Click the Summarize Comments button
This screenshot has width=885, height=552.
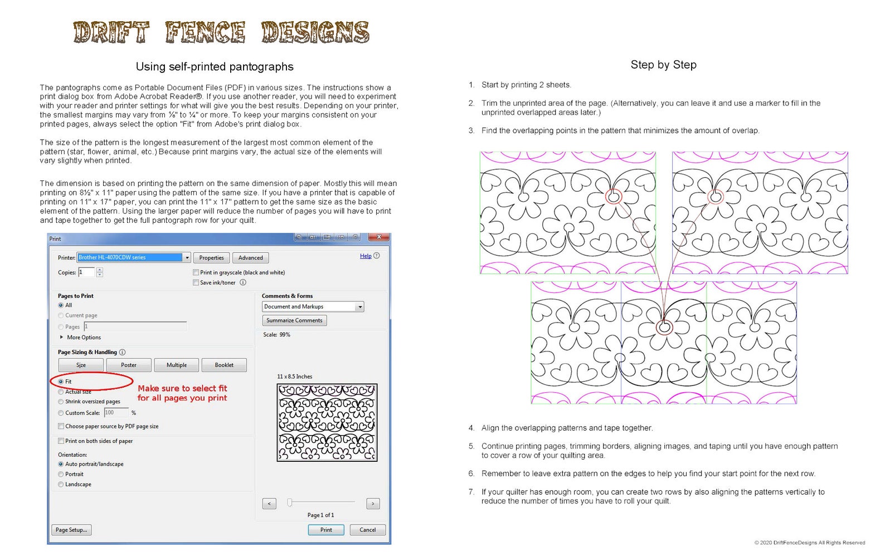[294, 320]
